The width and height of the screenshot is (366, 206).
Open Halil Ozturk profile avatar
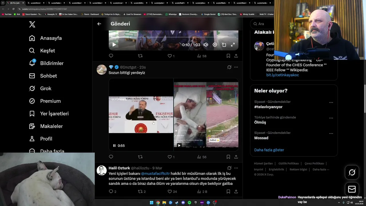coord(102,170)
